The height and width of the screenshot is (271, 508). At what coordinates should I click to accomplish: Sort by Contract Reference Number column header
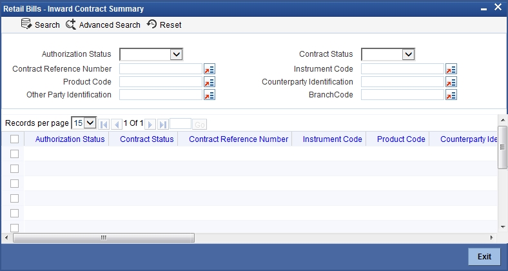coord(239,139)
